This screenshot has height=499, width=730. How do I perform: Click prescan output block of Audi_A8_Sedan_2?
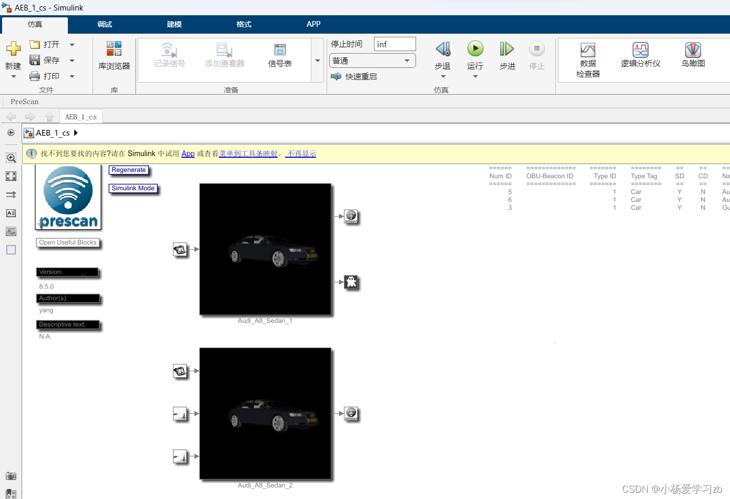click(351, 414)
